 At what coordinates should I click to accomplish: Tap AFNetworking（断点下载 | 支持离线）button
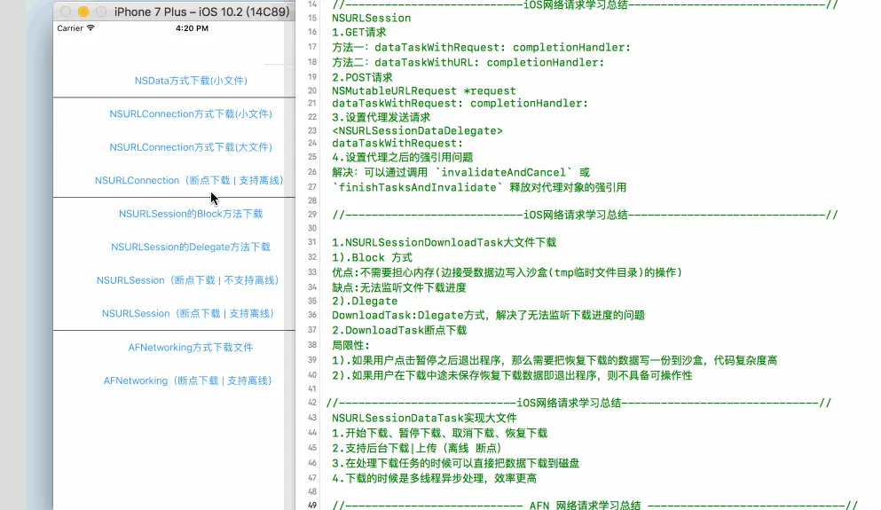click(x=188, y=381)
